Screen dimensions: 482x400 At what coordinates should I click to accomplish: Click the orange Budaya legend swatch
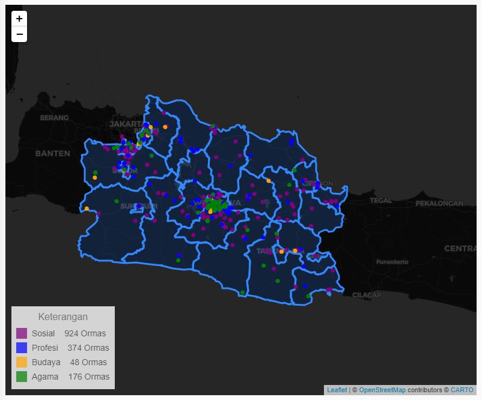point(22,362)
